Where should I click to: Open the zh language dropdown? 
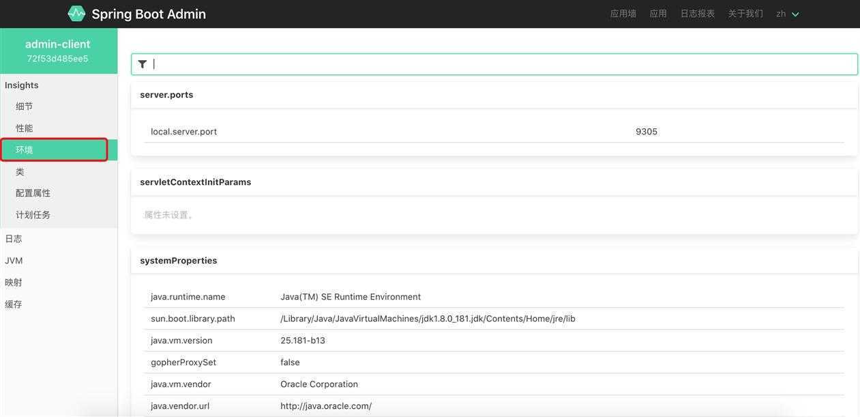(x=787, y=14)
